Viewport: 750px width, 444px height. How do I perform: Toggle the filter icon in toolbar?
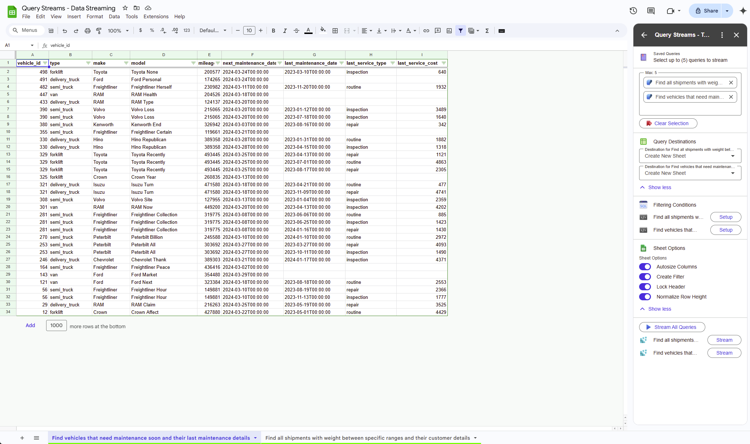pos(461,31)
